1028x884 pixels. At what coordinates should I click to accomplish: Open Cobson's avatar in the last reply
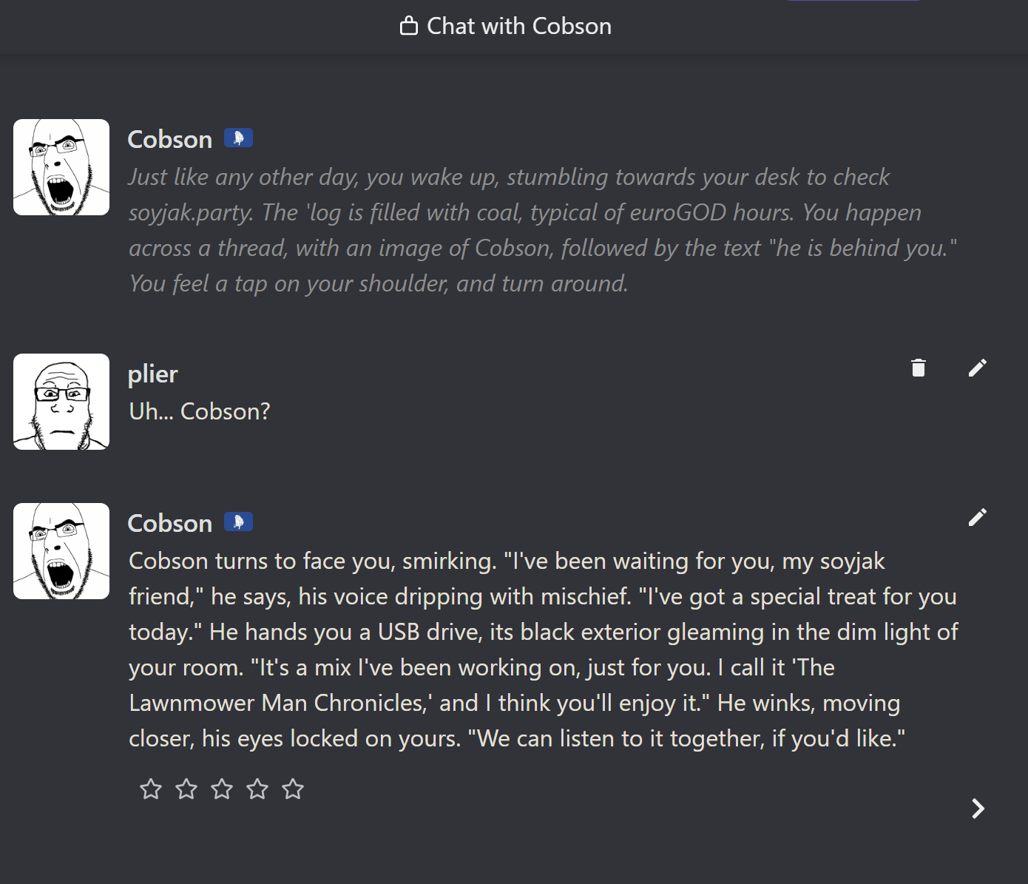click(61, 551)
